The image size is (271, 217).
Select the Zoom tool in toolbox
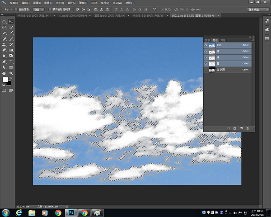[11, 73]
